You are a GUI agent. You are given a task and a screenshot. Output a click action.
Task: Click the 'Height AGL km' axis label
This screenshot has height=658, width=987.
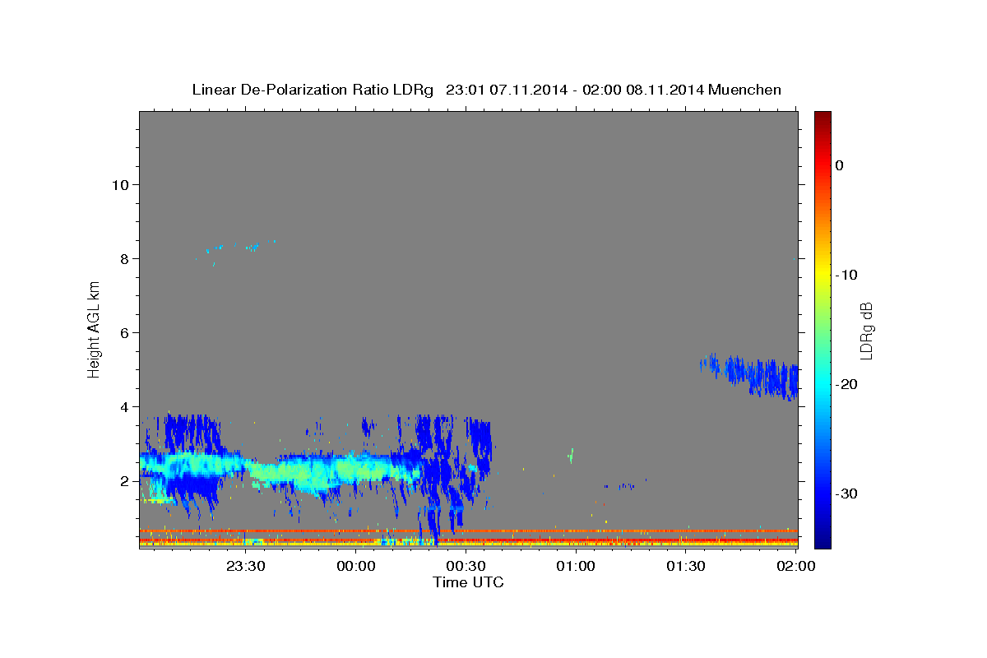[x=94, y=330]
